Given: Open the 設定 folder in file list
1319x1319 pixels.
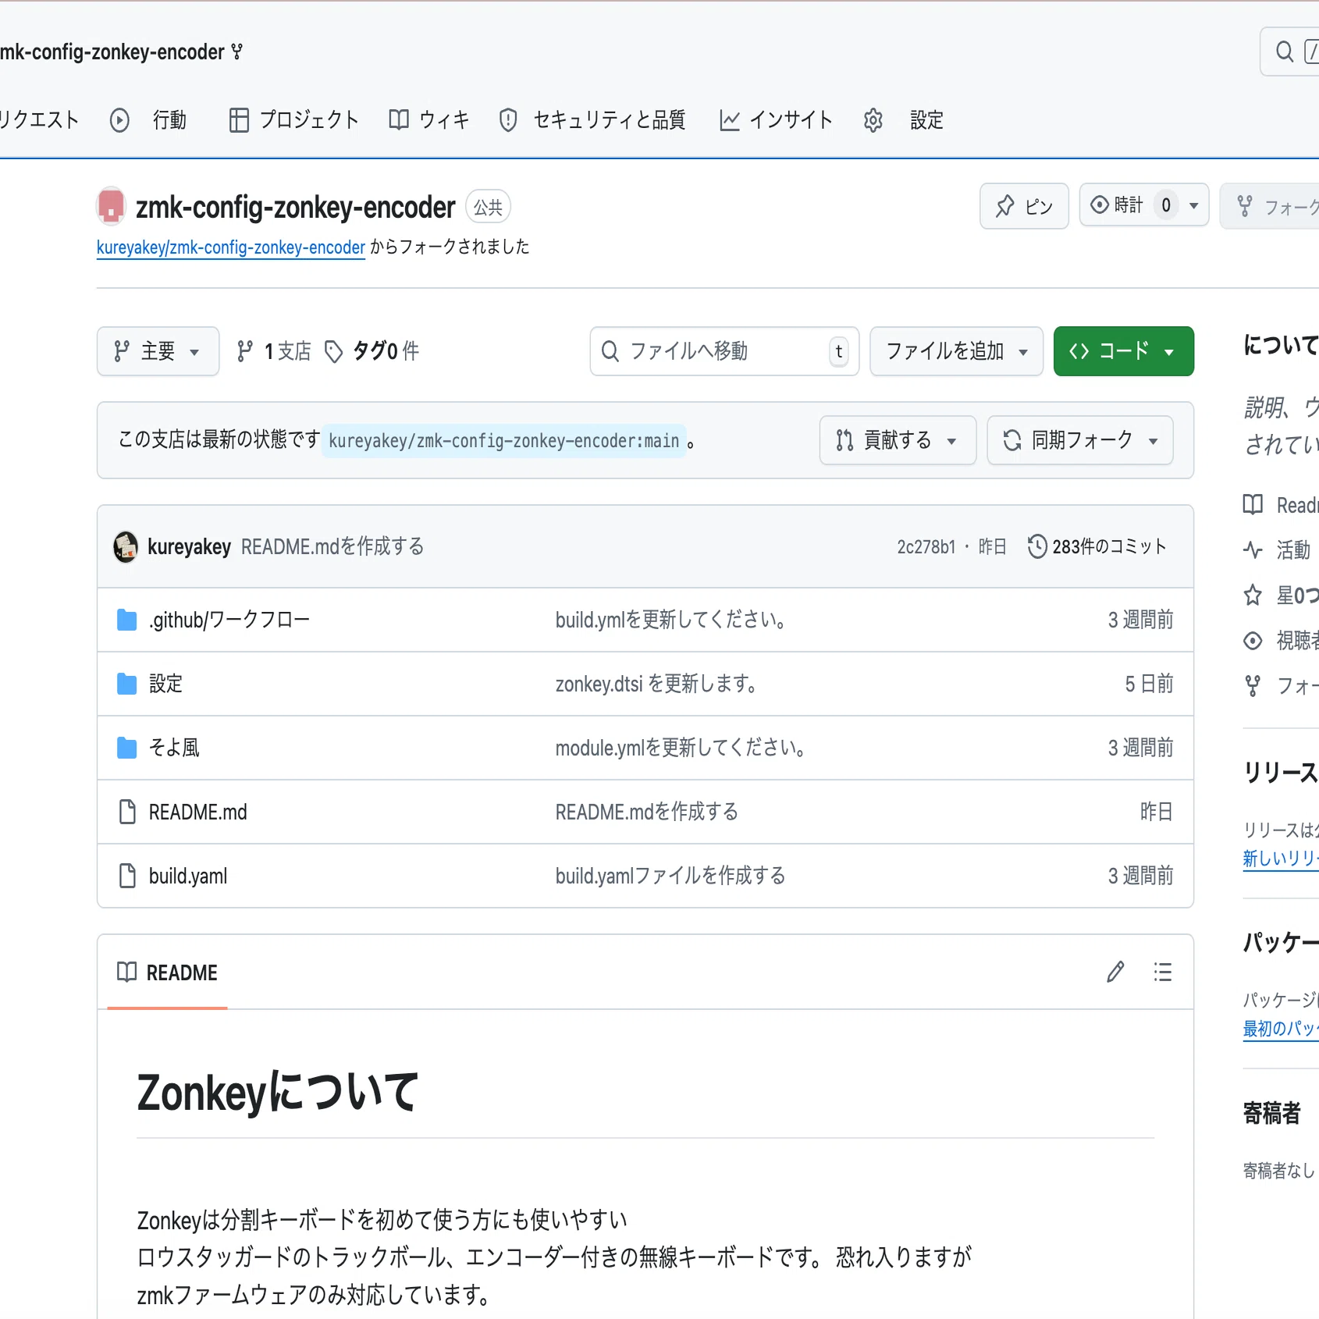Looking at the screenshot, I should pos(165,684).
